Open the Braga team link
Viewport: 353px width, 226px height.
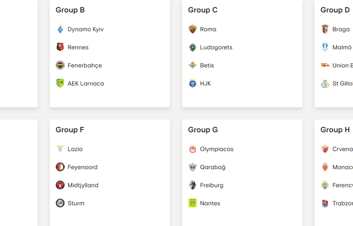341,29
